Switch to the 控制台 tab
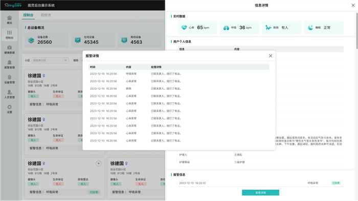 click(28, 15)
